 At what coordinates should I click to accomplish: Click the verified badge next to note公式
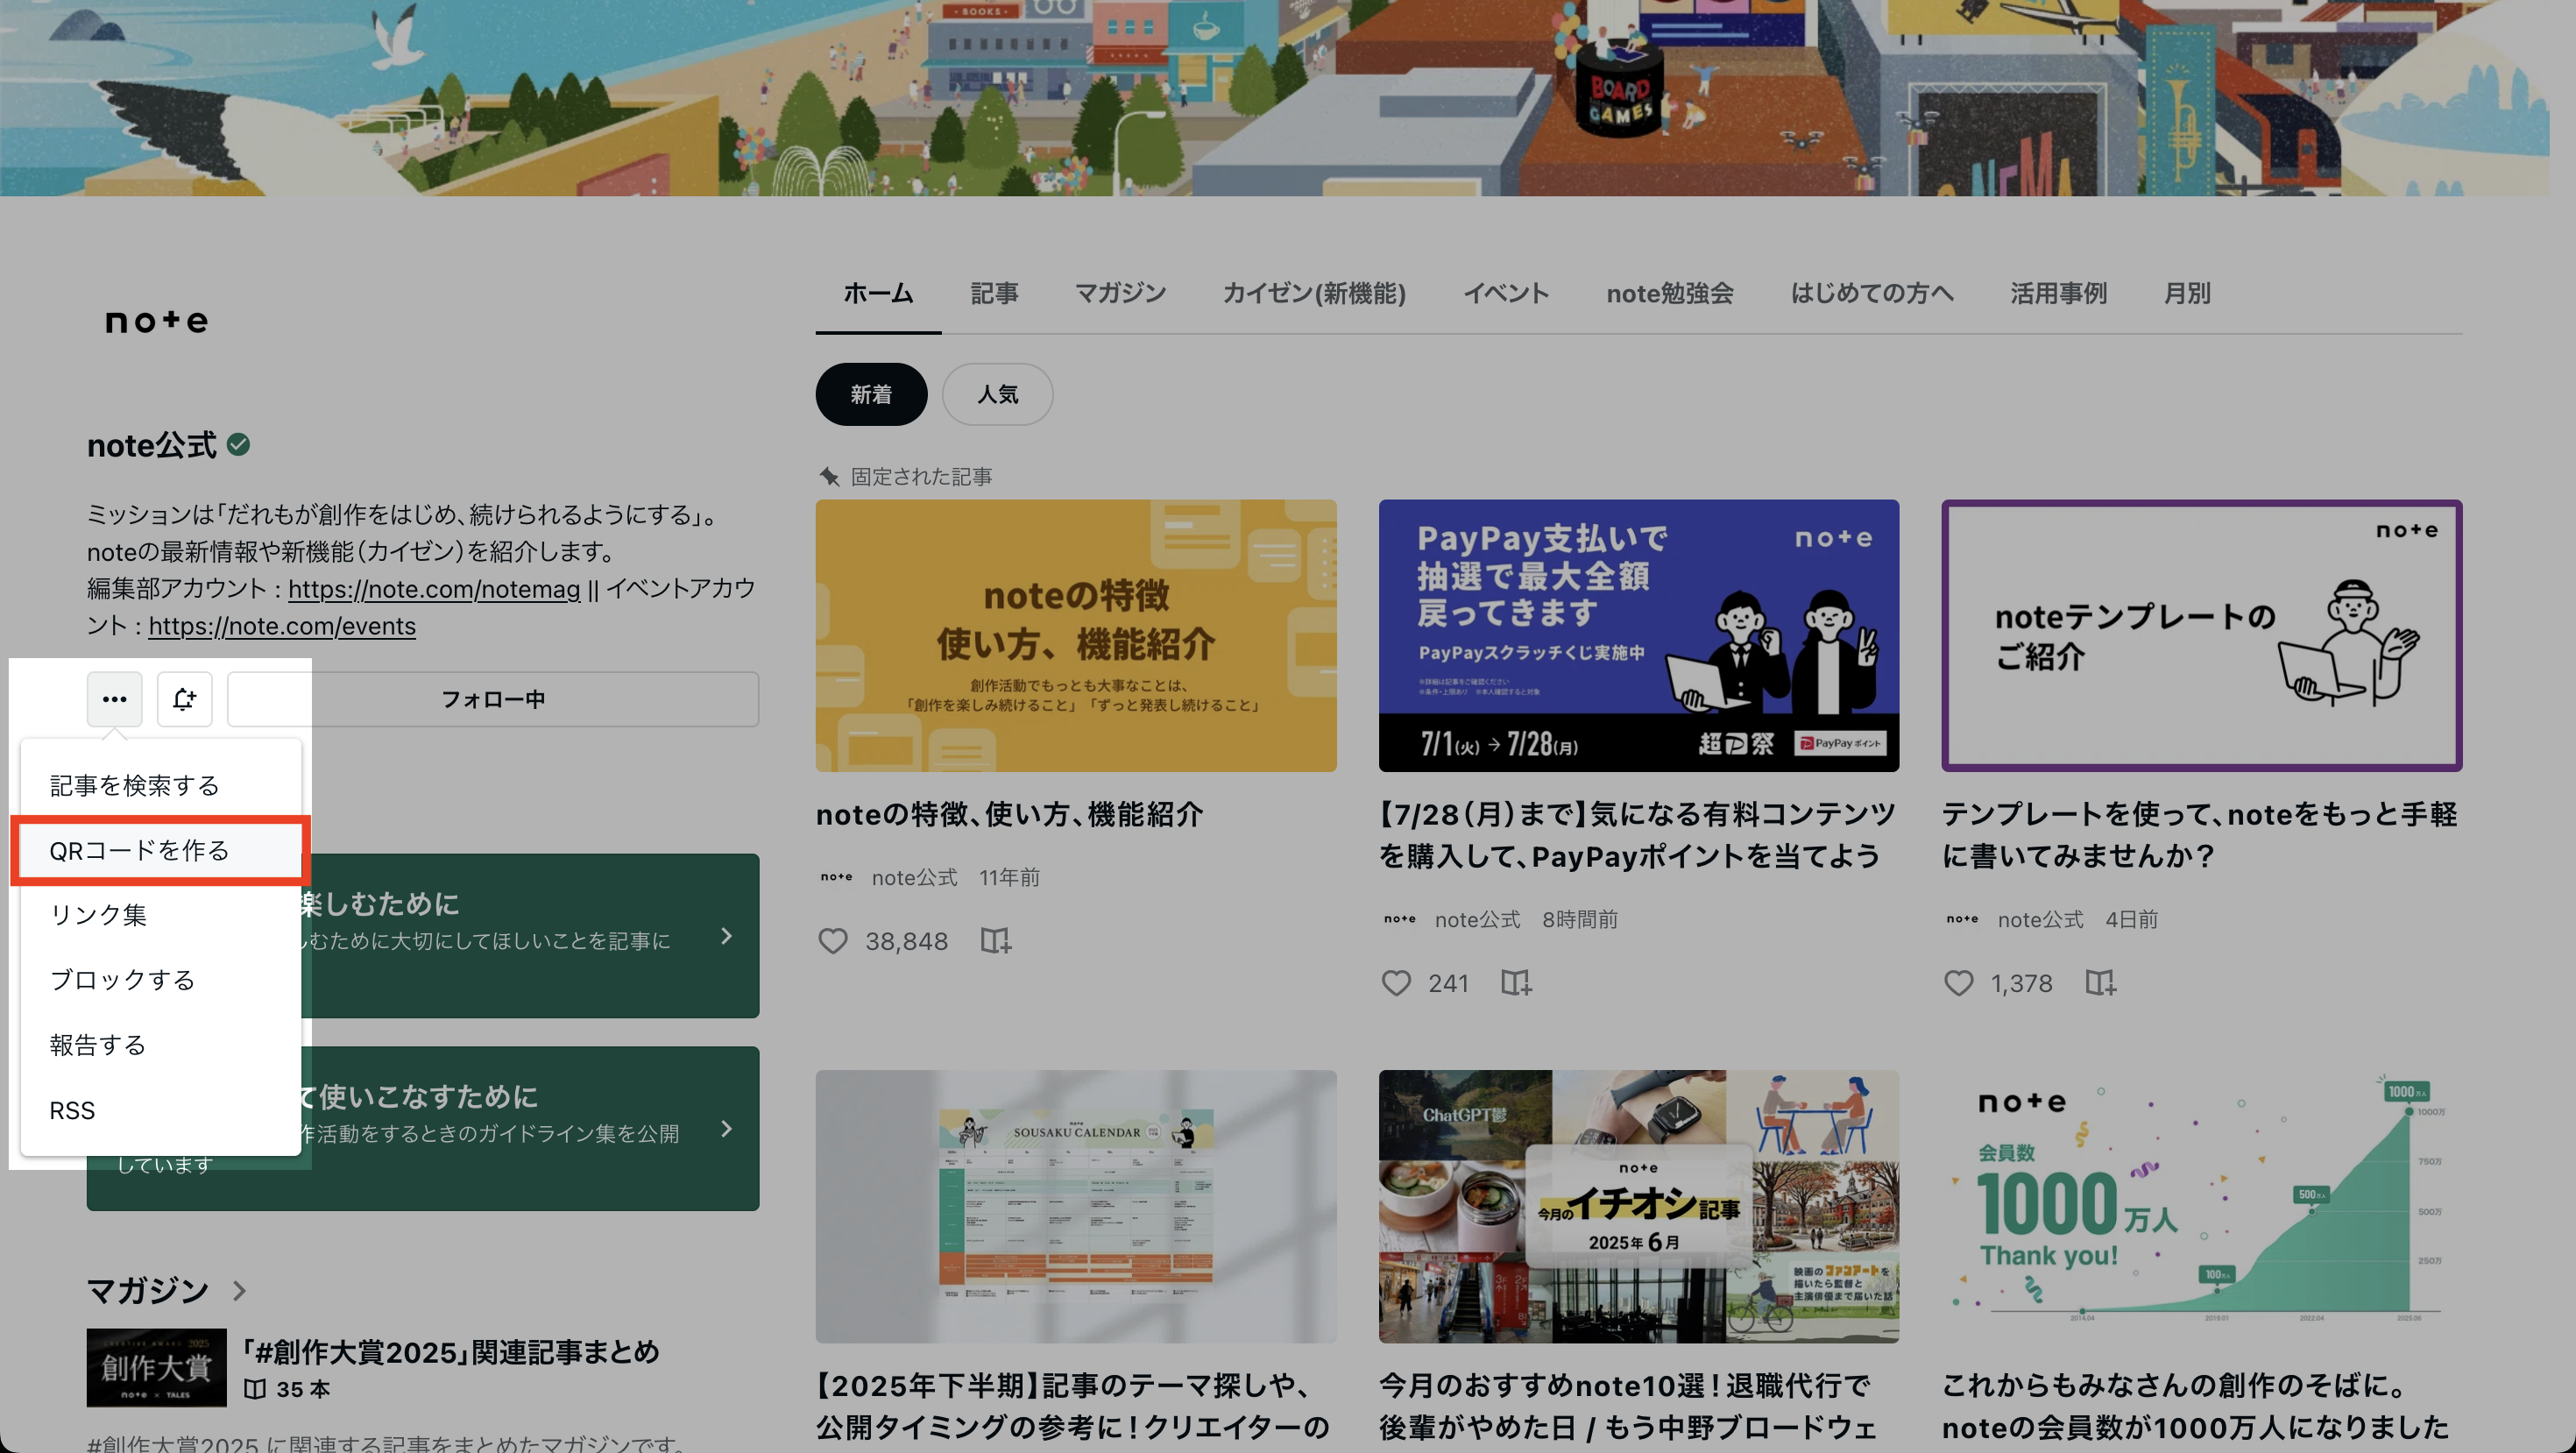238,445
